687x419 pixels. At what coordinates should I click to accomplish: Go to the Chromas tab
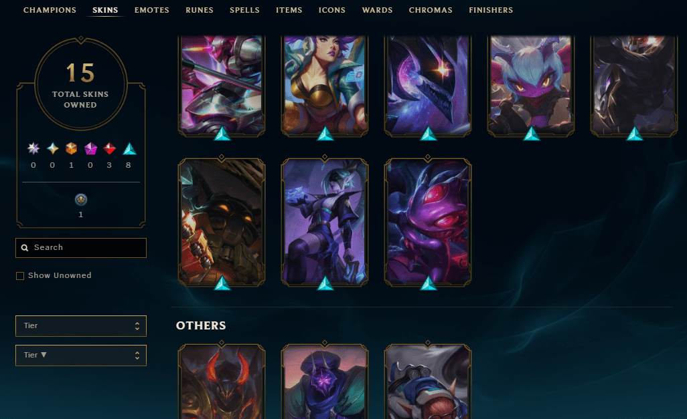[x=431, y=10]
